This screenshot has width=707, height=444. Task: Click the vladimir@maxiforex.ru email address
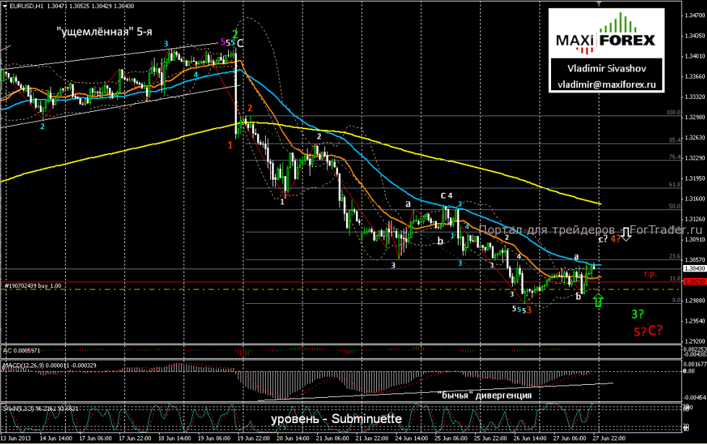point(605,84)
